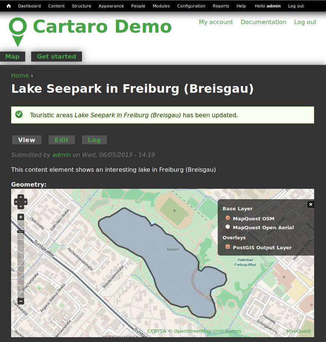Open the Configuration menu
The height and width of the screenshot is (342, 326).
click(191, 6)
